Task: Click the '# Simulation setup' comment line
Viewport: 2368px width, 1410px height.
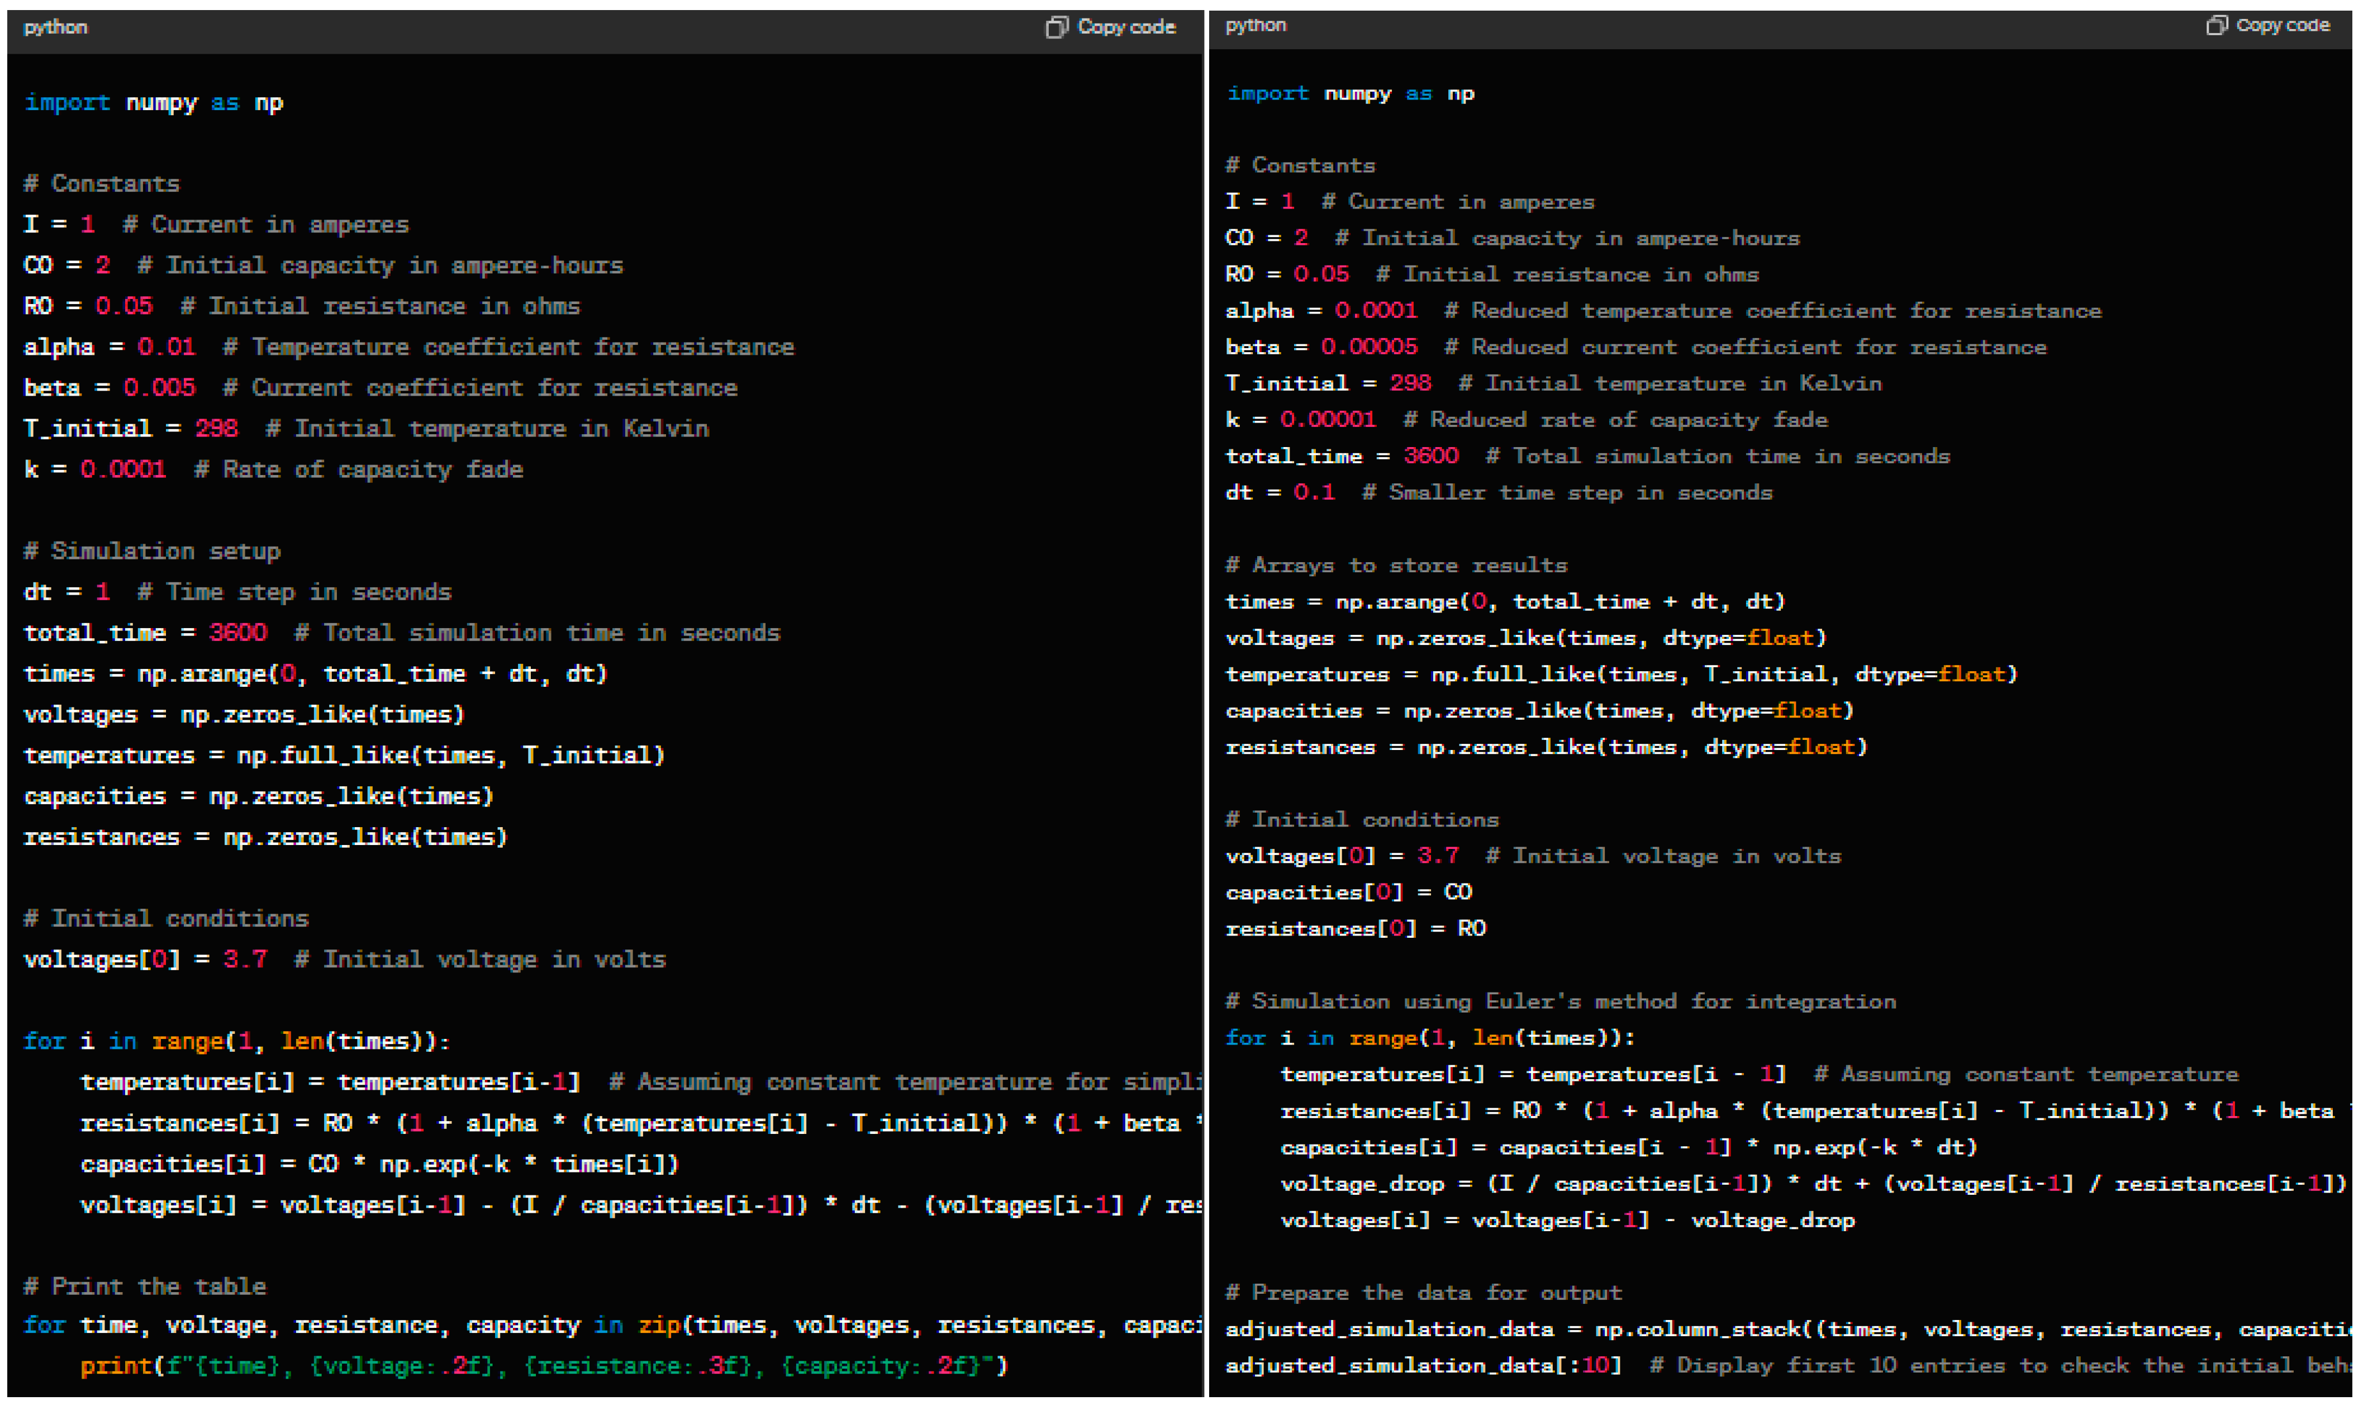Action: click(x=152, y=551)
